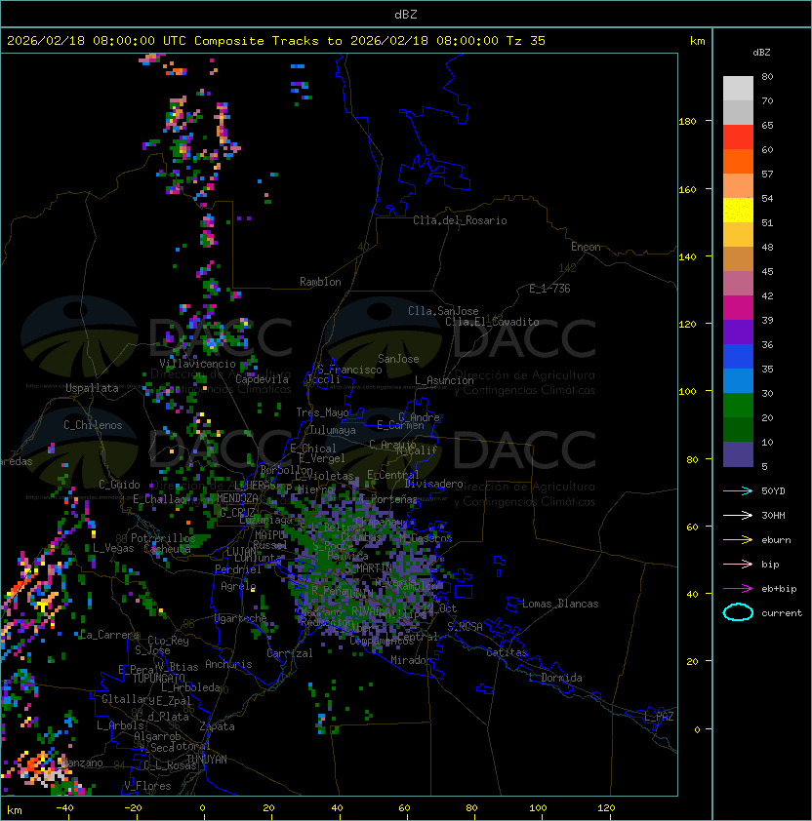The image size is (812, 821).
Task: Select the 'Lomas_Blancas' label
Action: (560, 604)
